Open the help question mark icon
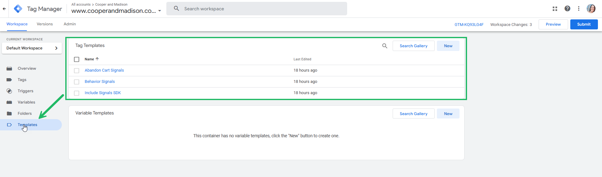 (567, 9)
